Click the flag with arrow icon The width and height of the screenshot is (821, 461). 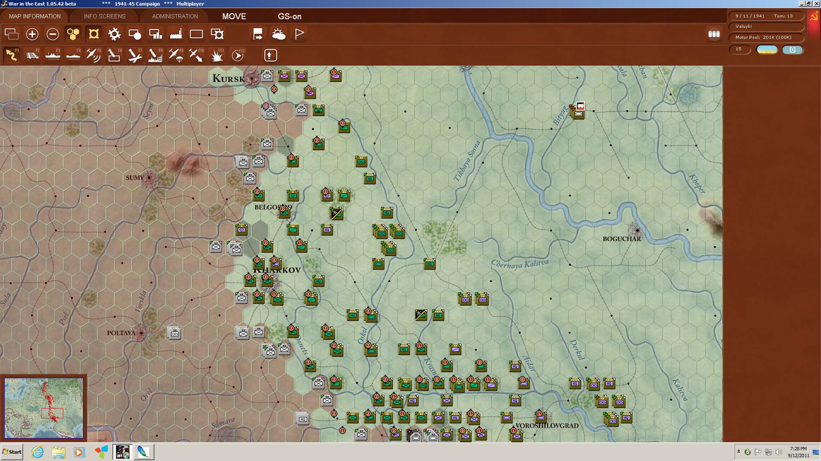[x=258, y=34]
